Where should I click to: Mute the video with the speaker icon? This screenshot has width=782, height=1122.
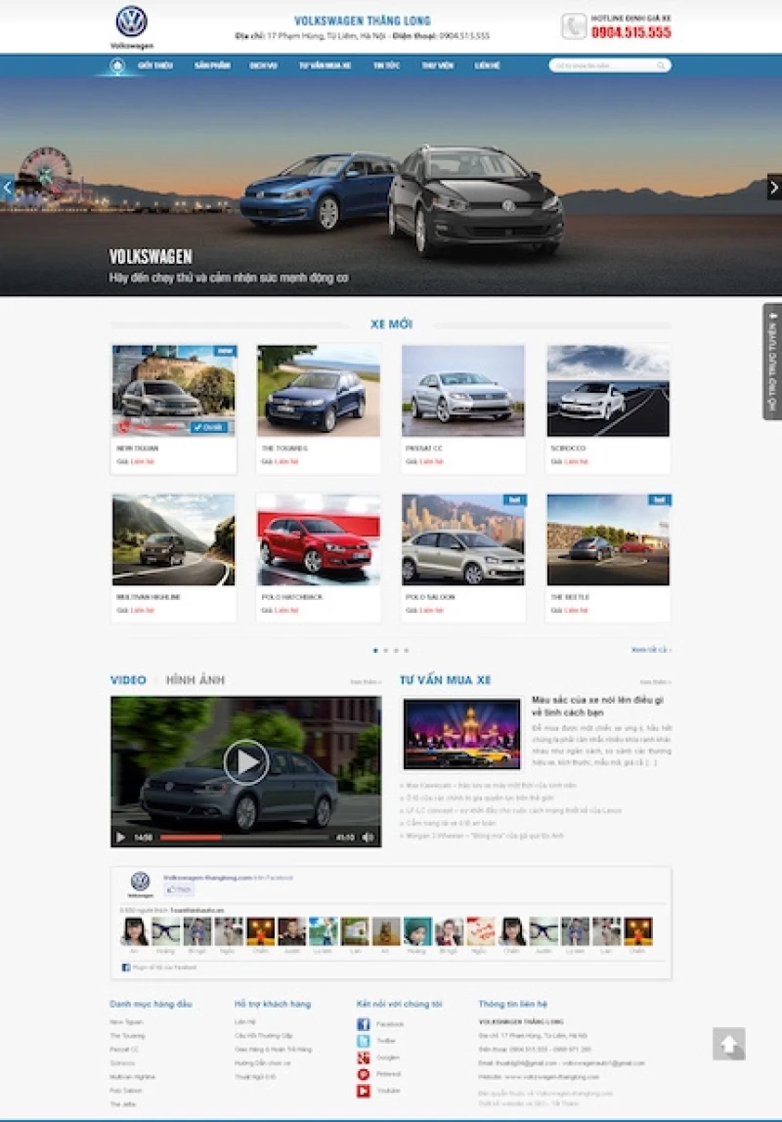(368, 838)
